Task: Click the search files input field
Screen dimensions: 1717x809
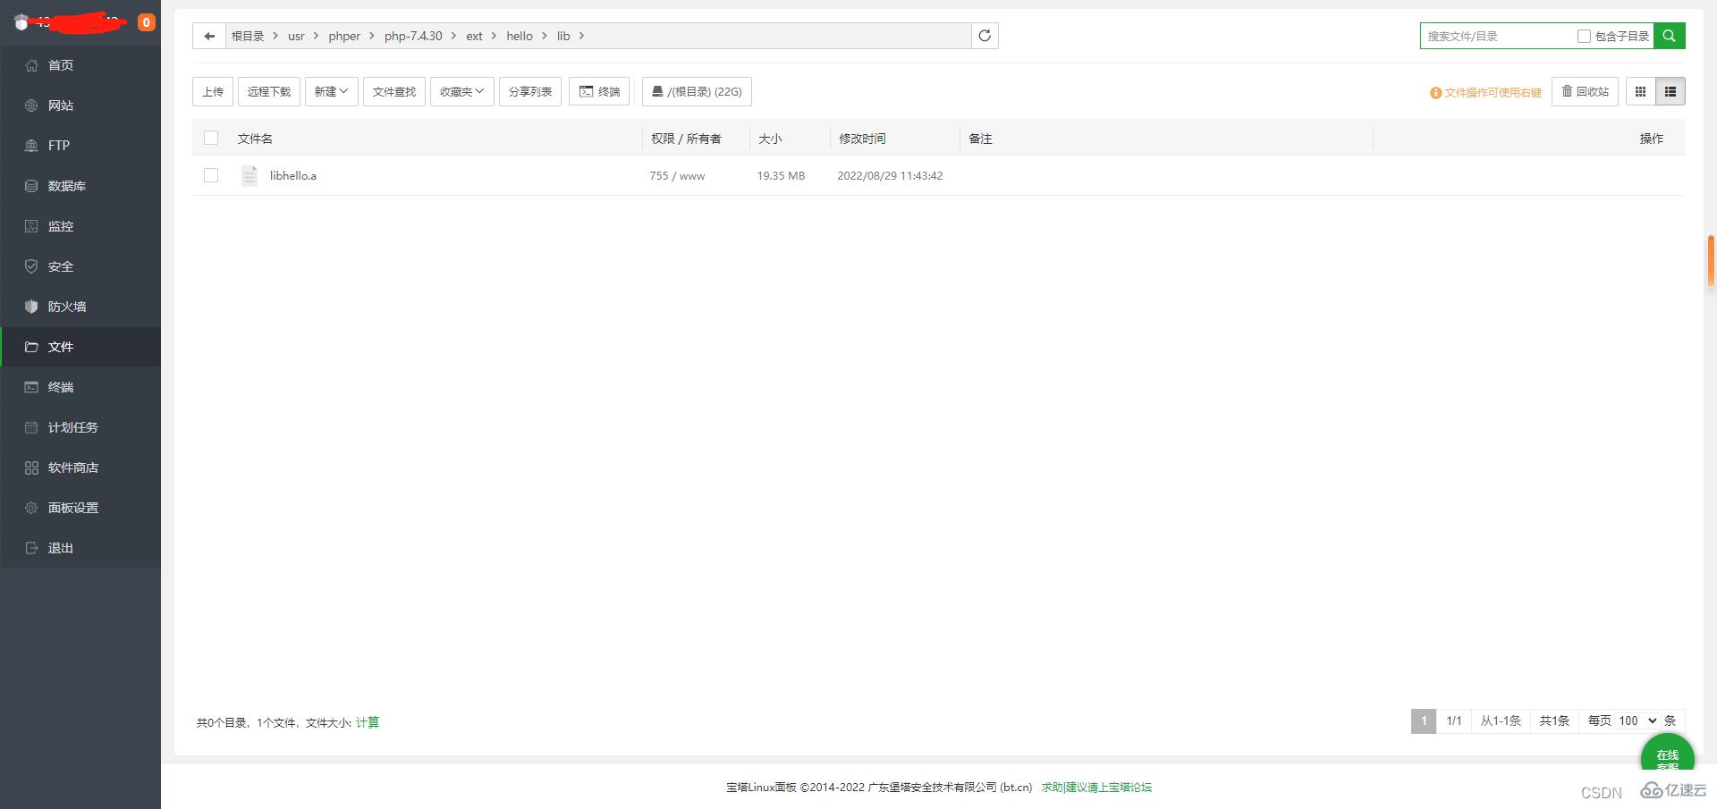Action: 1498,36
